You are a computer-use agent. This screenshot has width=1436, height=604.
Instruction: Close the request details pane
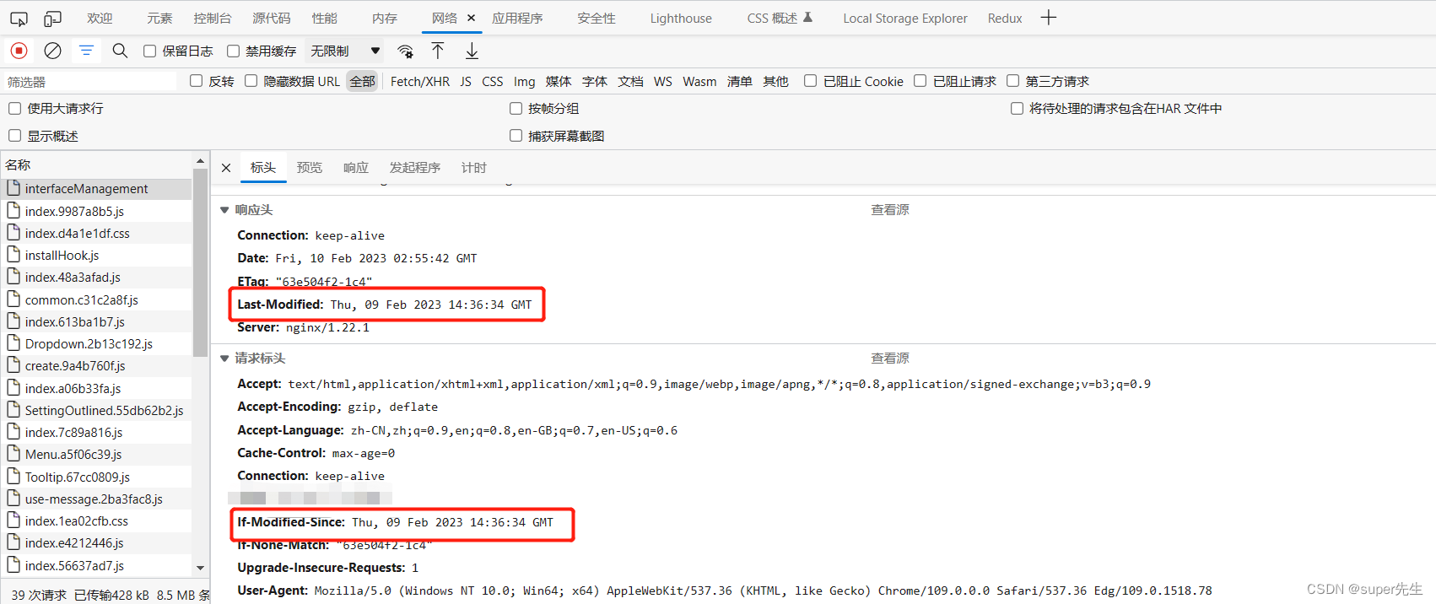point(226,168)
